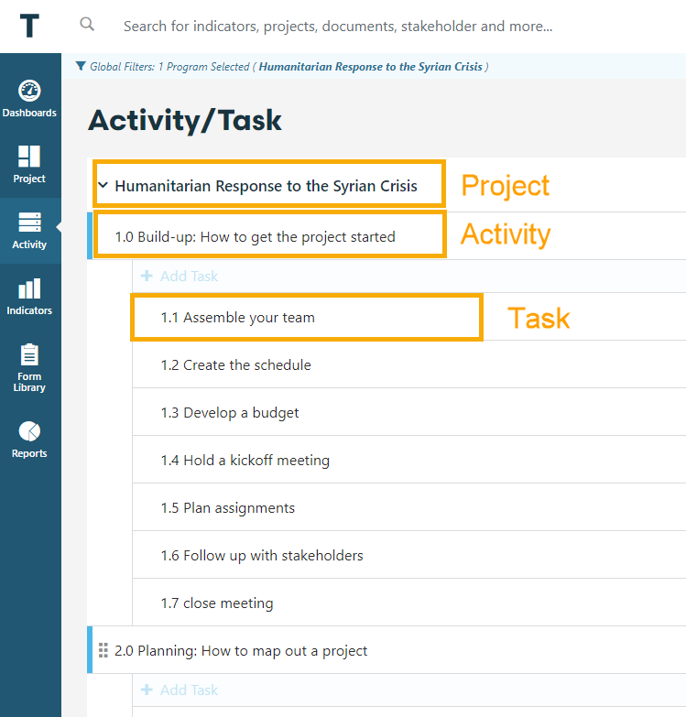Click the Humanitarian Response global filter link

point(371,67)
